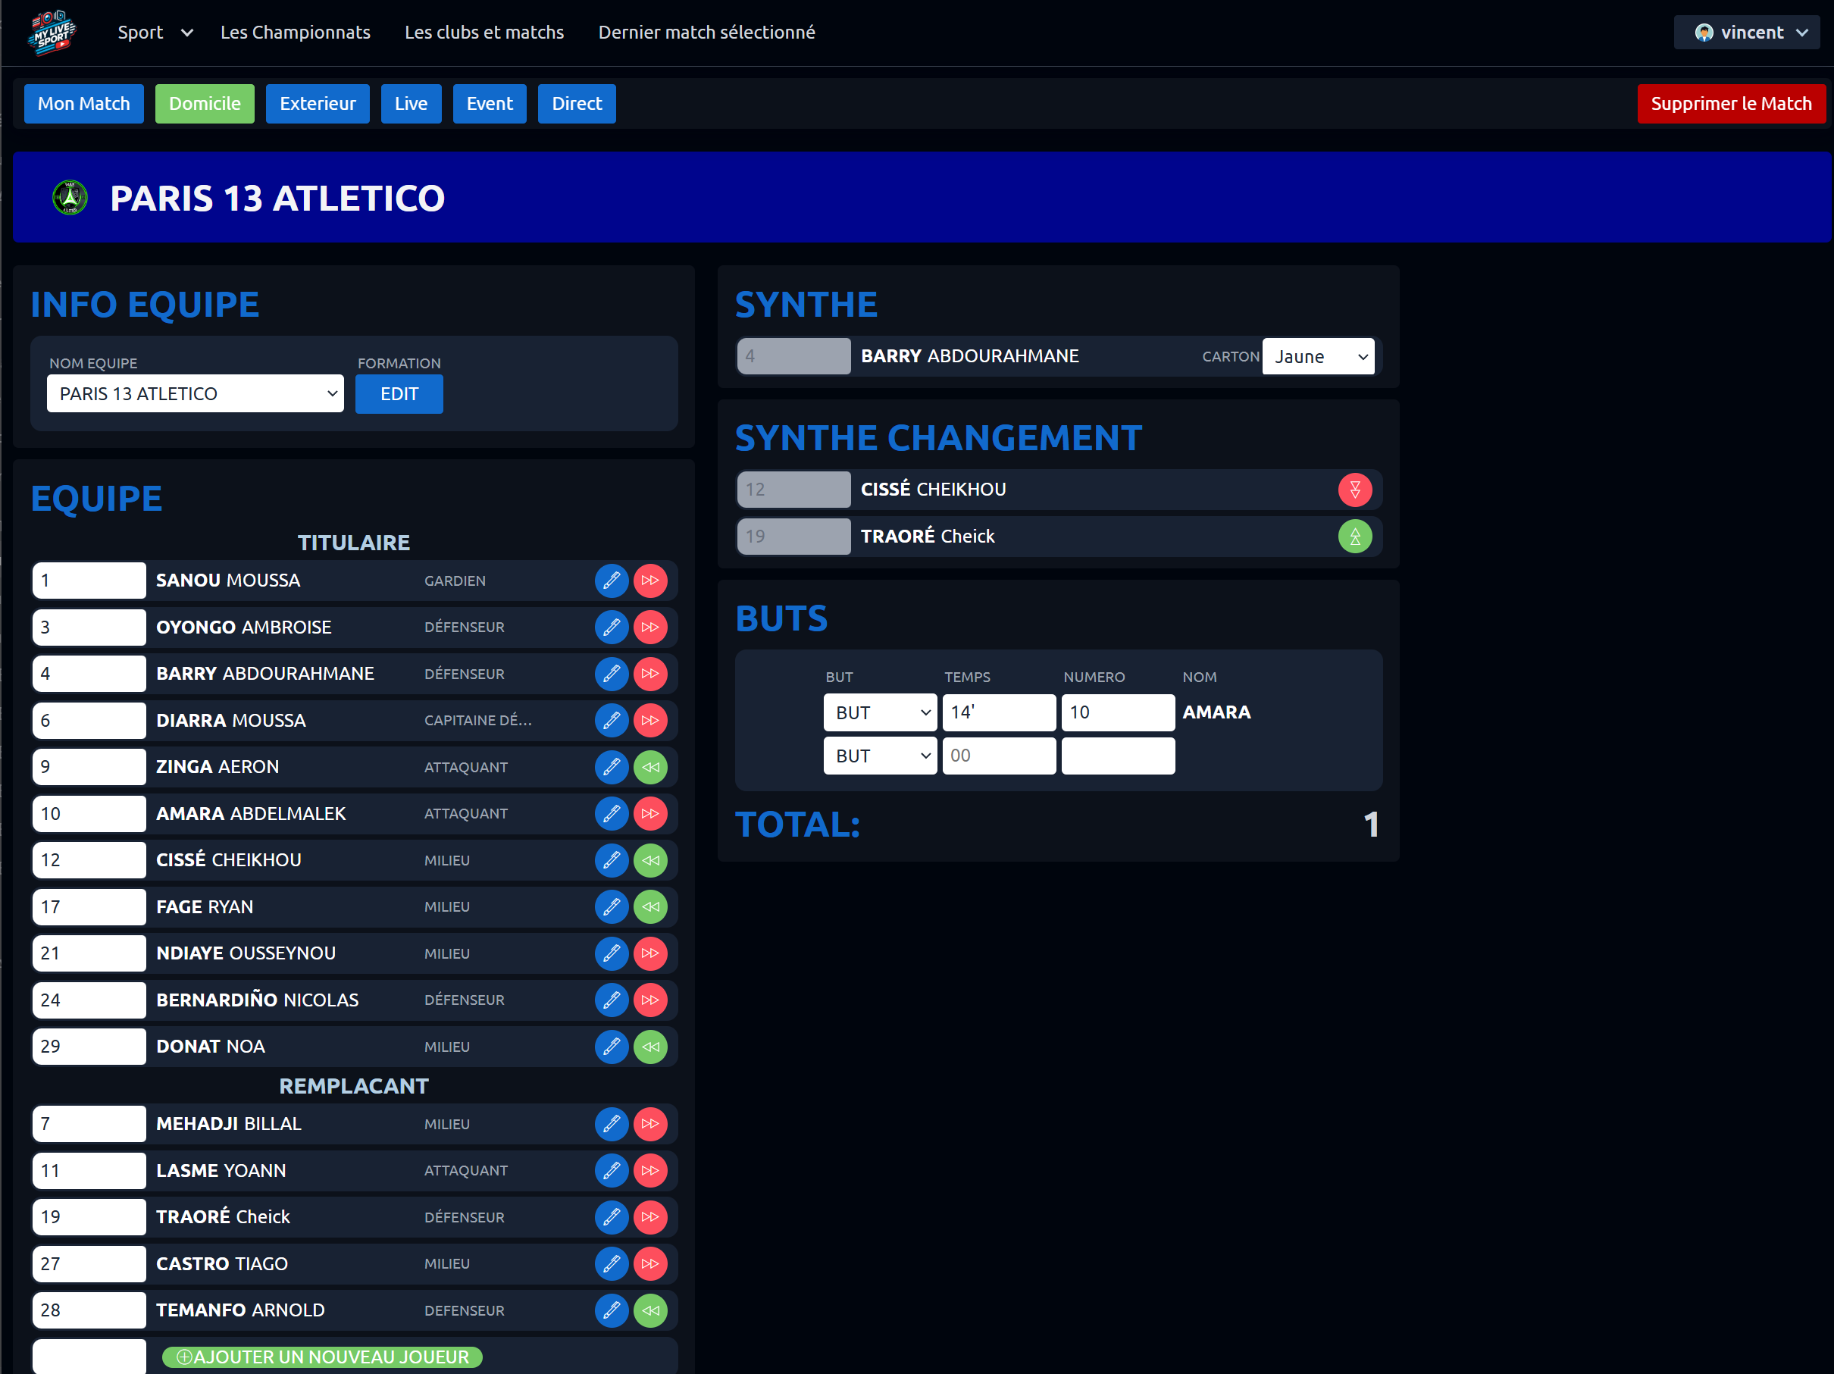Viewport: 1834px width, 1374px height.
Task: Click the pink substitution icon for MEHADJI BILLAL
Action: tap(651, 1124)
